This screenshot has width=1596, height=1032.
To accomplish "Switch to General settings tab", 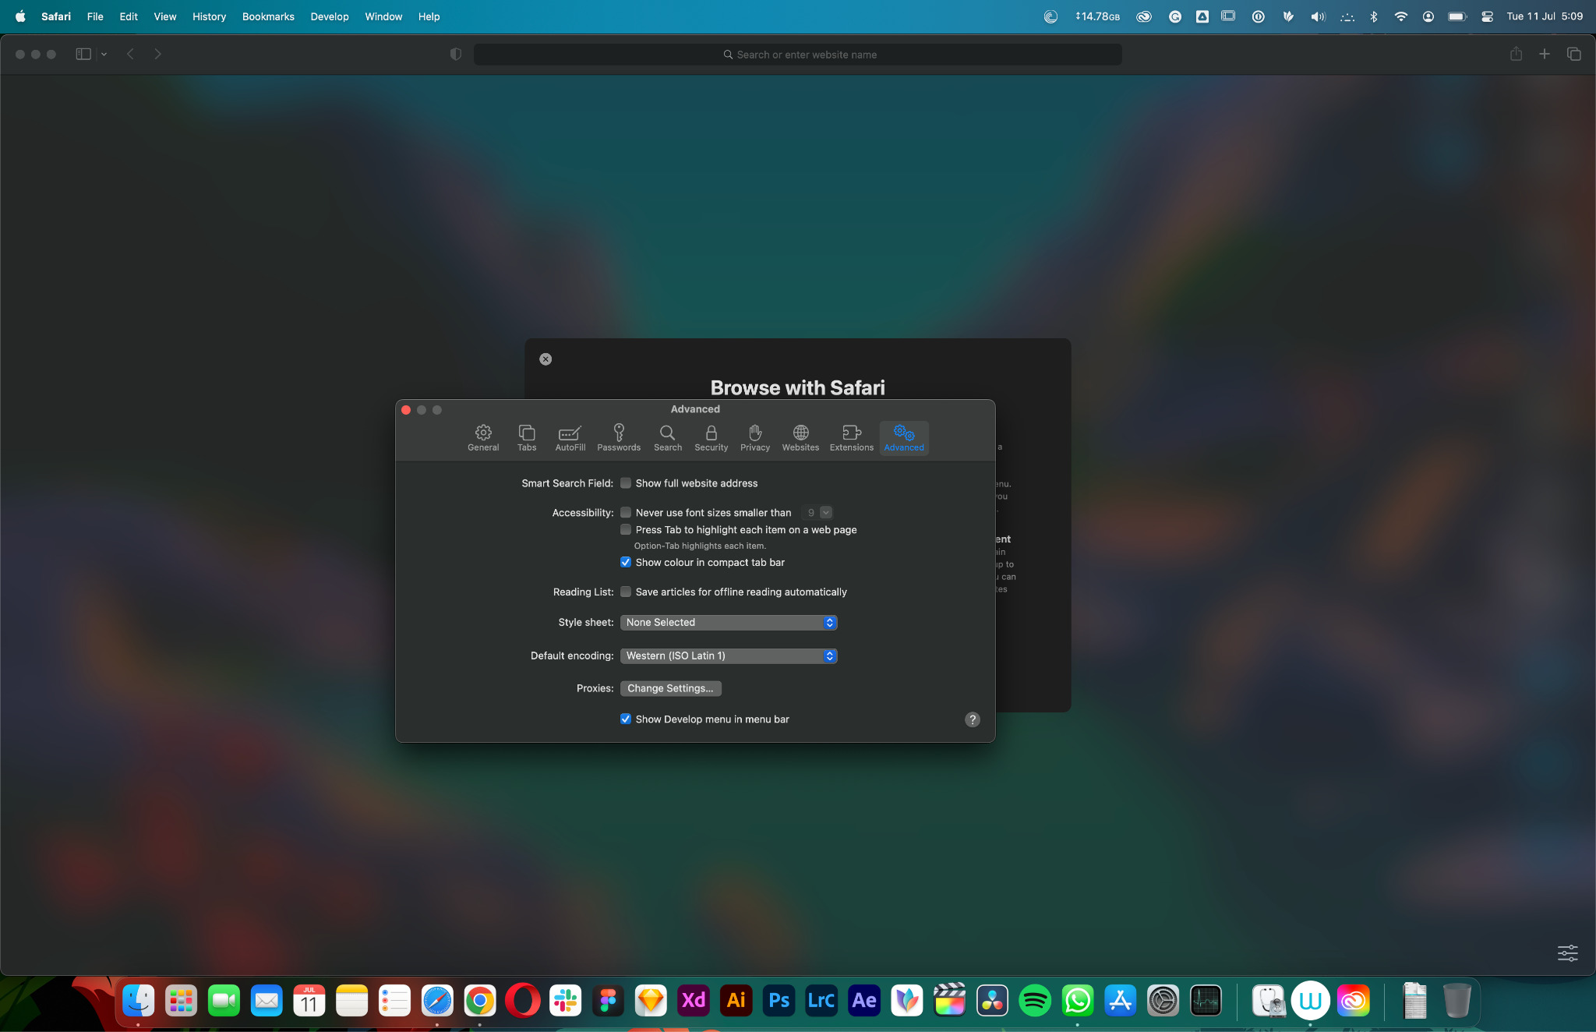I will tap(482, 437).
